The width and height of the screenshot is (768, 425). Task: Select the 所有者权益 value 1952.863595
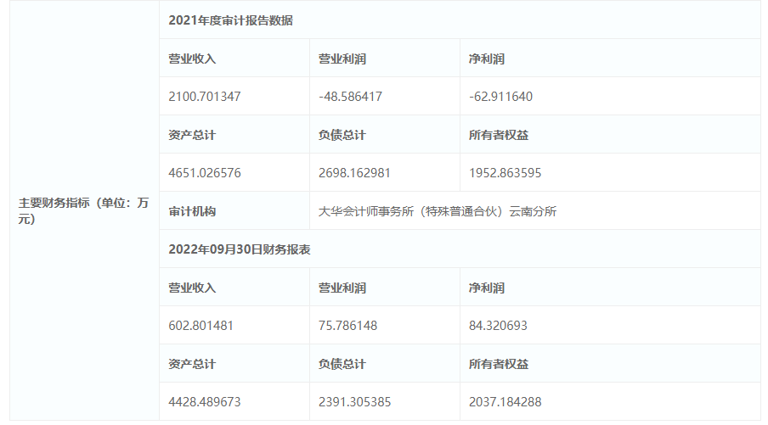[505, 173]
